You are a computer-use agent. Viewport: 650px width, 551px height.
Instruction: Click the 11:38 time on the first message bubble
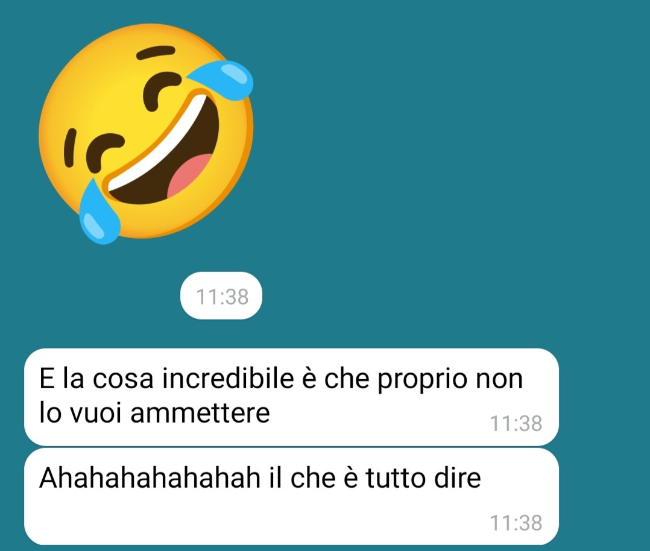(516, 423)
